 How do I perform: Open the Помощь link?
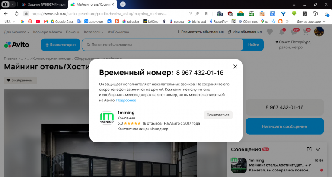(x=73, y=32)
